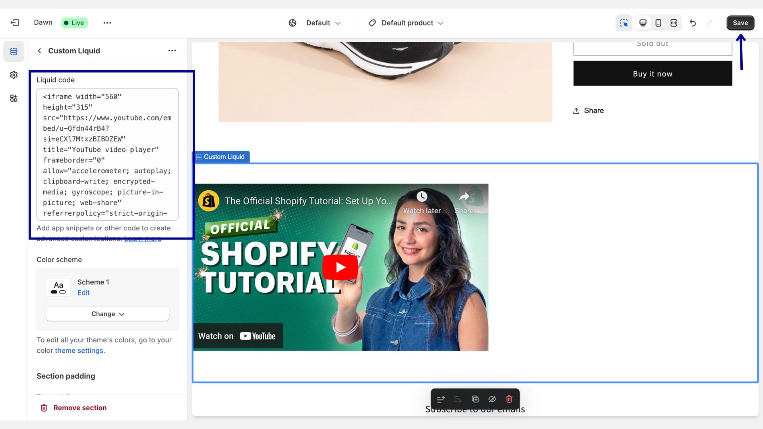Open the Sections panel icon
Image resolution: width=763 pixels, height=429 pixels.
click(14, 52)
